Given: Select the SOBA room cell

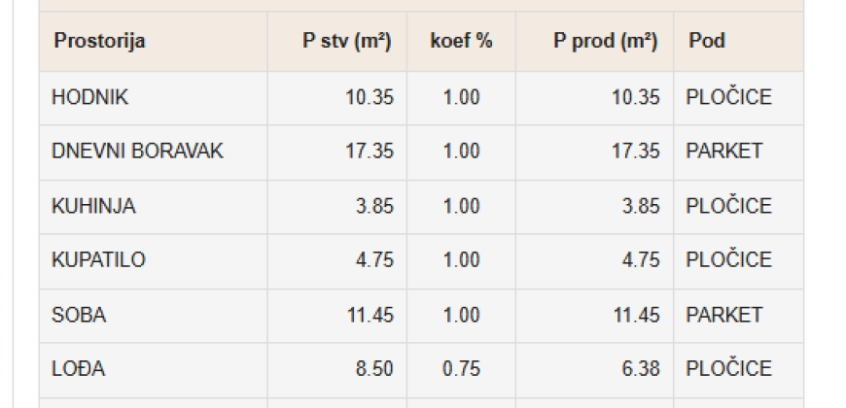Looking at the screenshot, I should coord(79,315).
